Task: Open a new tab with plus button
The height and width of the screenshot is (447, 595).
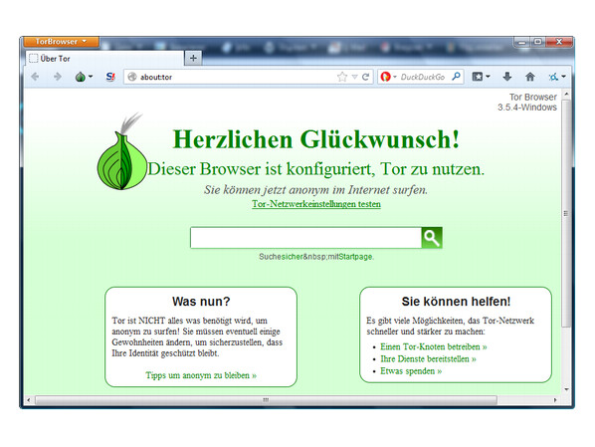Action: (x=193, y=58)
